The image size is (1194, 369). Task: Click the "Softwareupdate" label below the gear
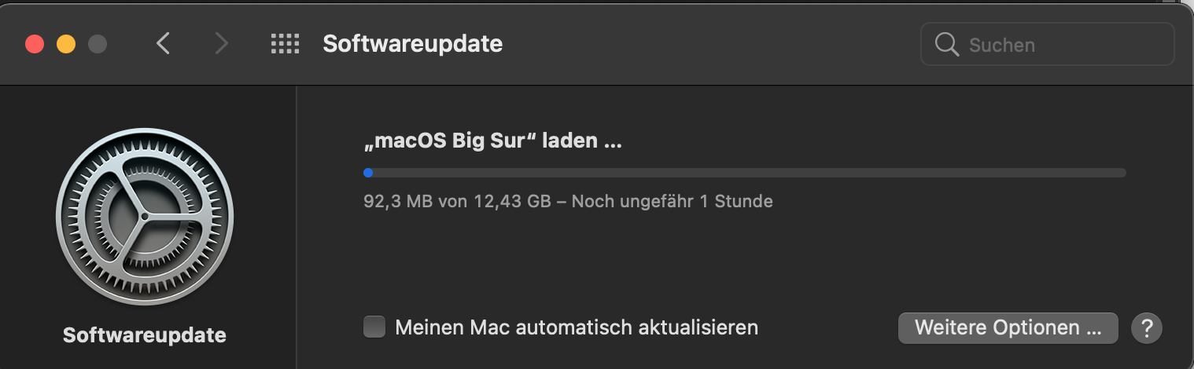(145, 335)
